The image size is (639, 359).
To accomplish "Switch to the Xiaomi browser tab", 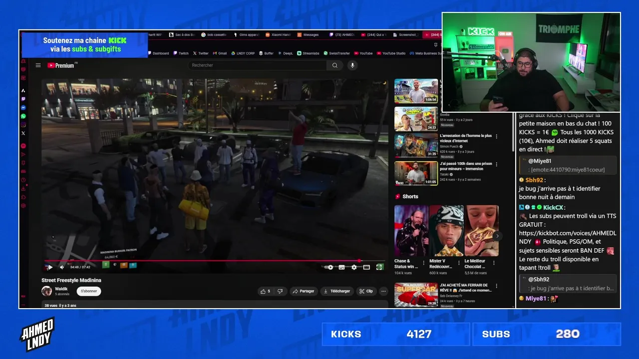I will tap(278, 35).
